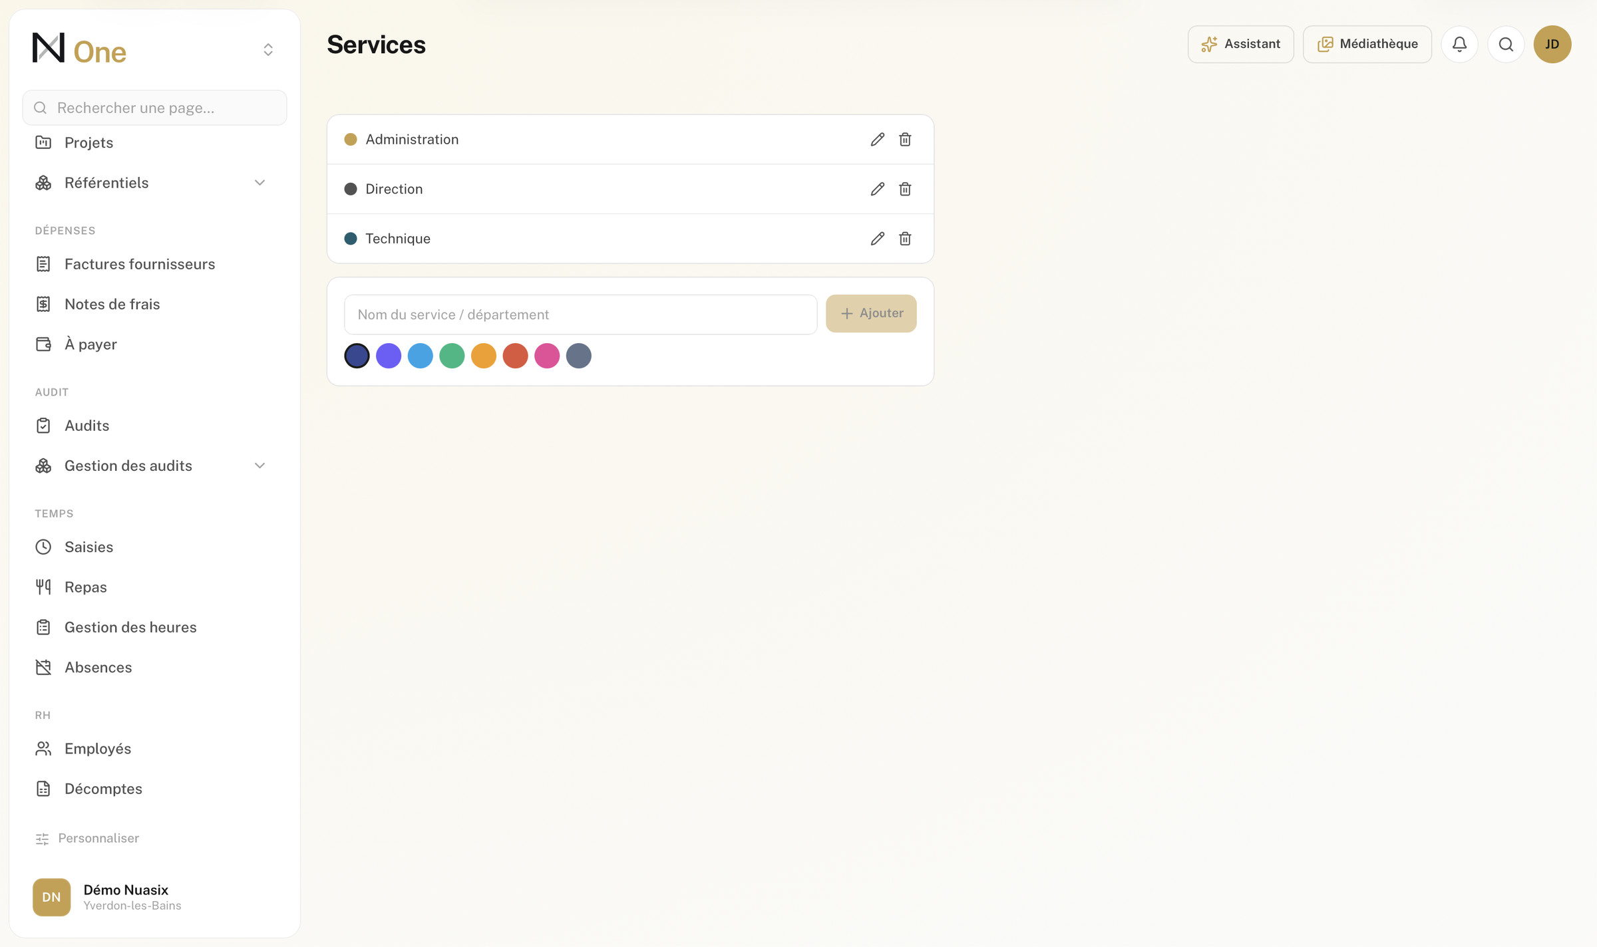Click Personnaliser sidebar link

point(87,838)
